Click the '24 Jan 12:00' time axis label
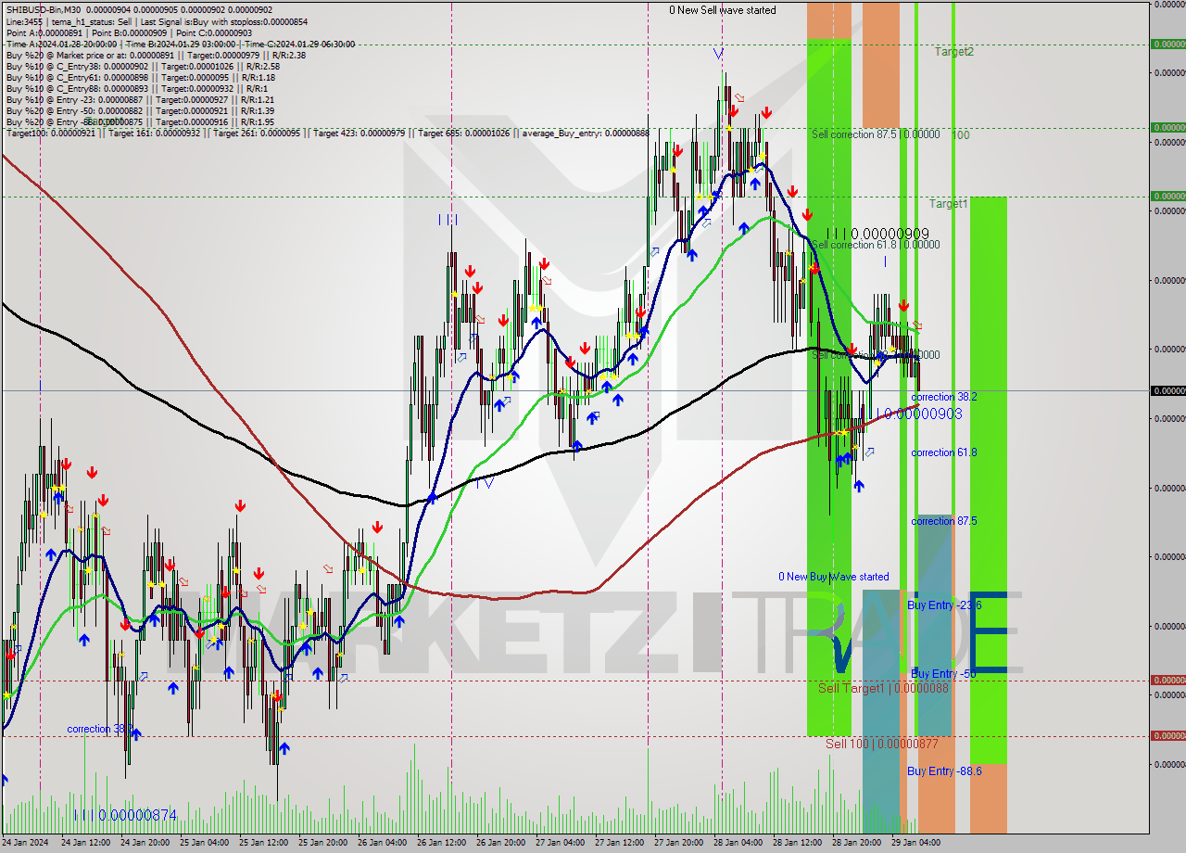The image size is (1186, 853). pyautogui.click(x=86, y=843)
